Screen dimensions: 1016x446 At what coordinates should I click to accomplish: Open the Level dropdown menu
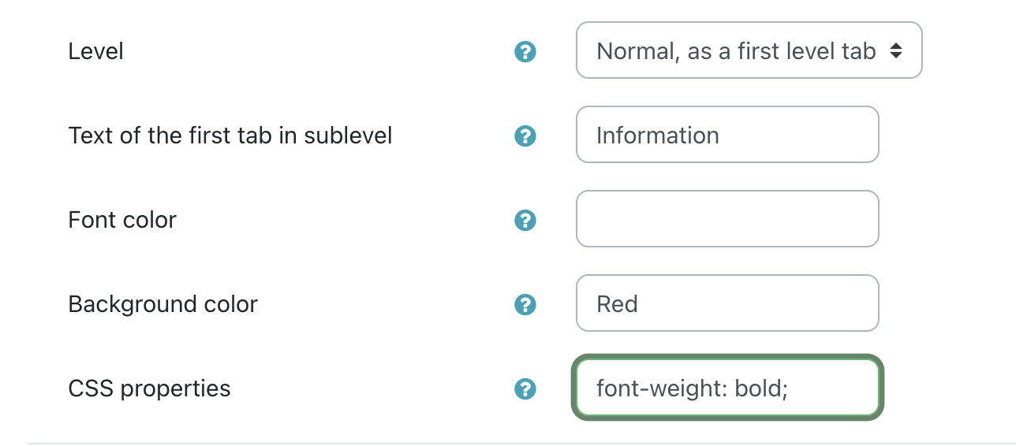pos(749,50)
